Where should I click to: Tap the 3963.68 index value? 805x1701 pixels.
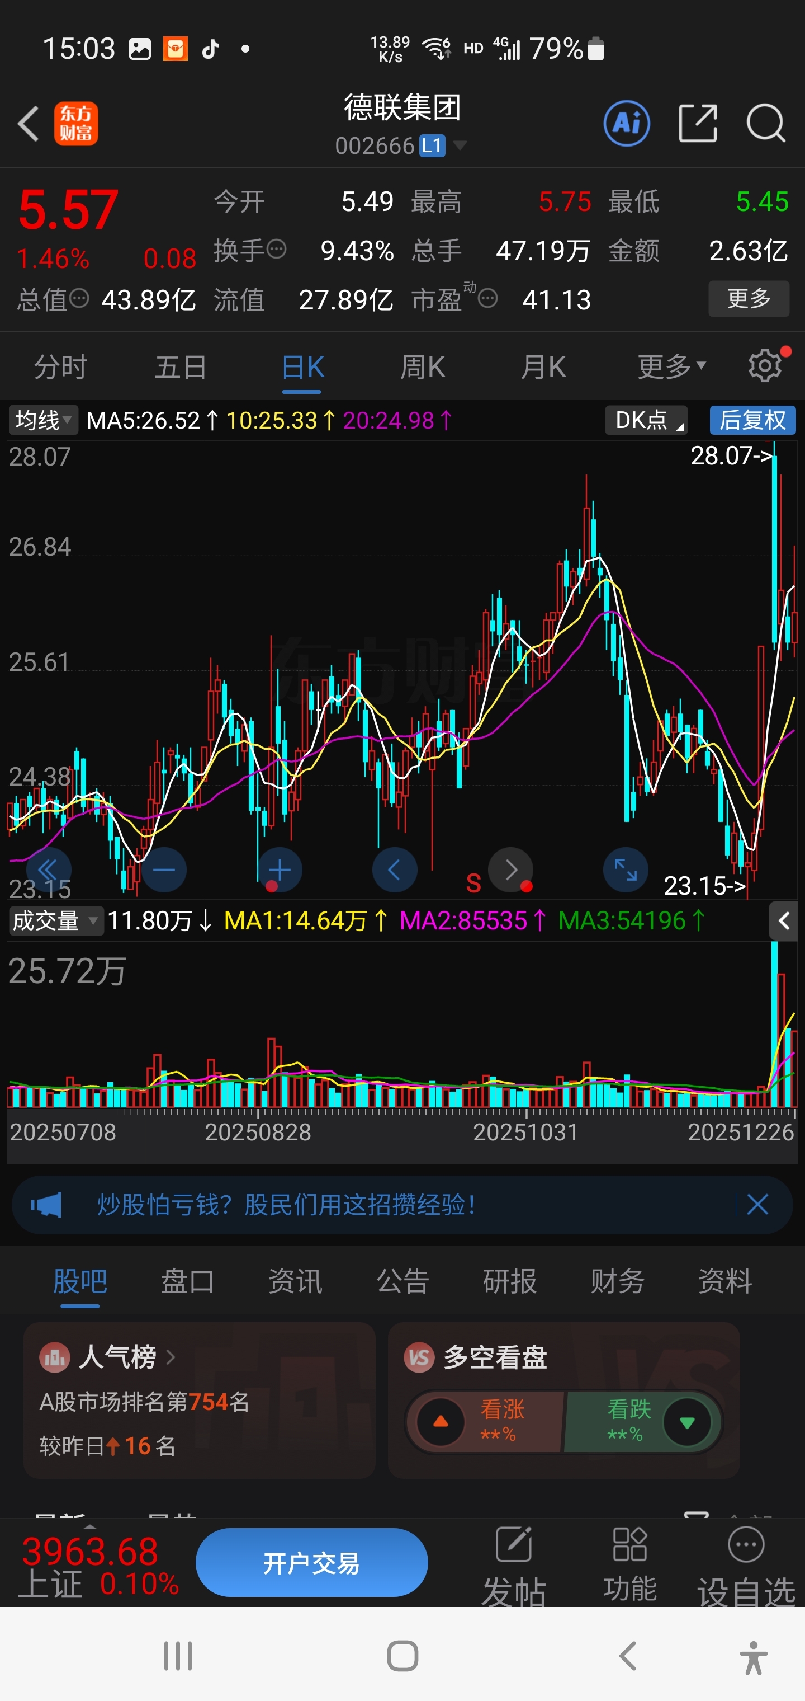click(x=90, y=1551)
